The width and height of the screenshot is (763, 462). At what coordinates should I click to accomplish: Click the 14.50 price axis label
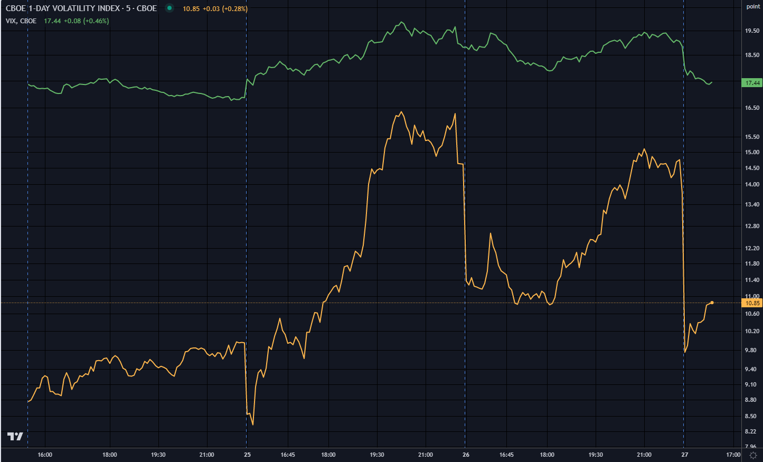coord(752,168)
